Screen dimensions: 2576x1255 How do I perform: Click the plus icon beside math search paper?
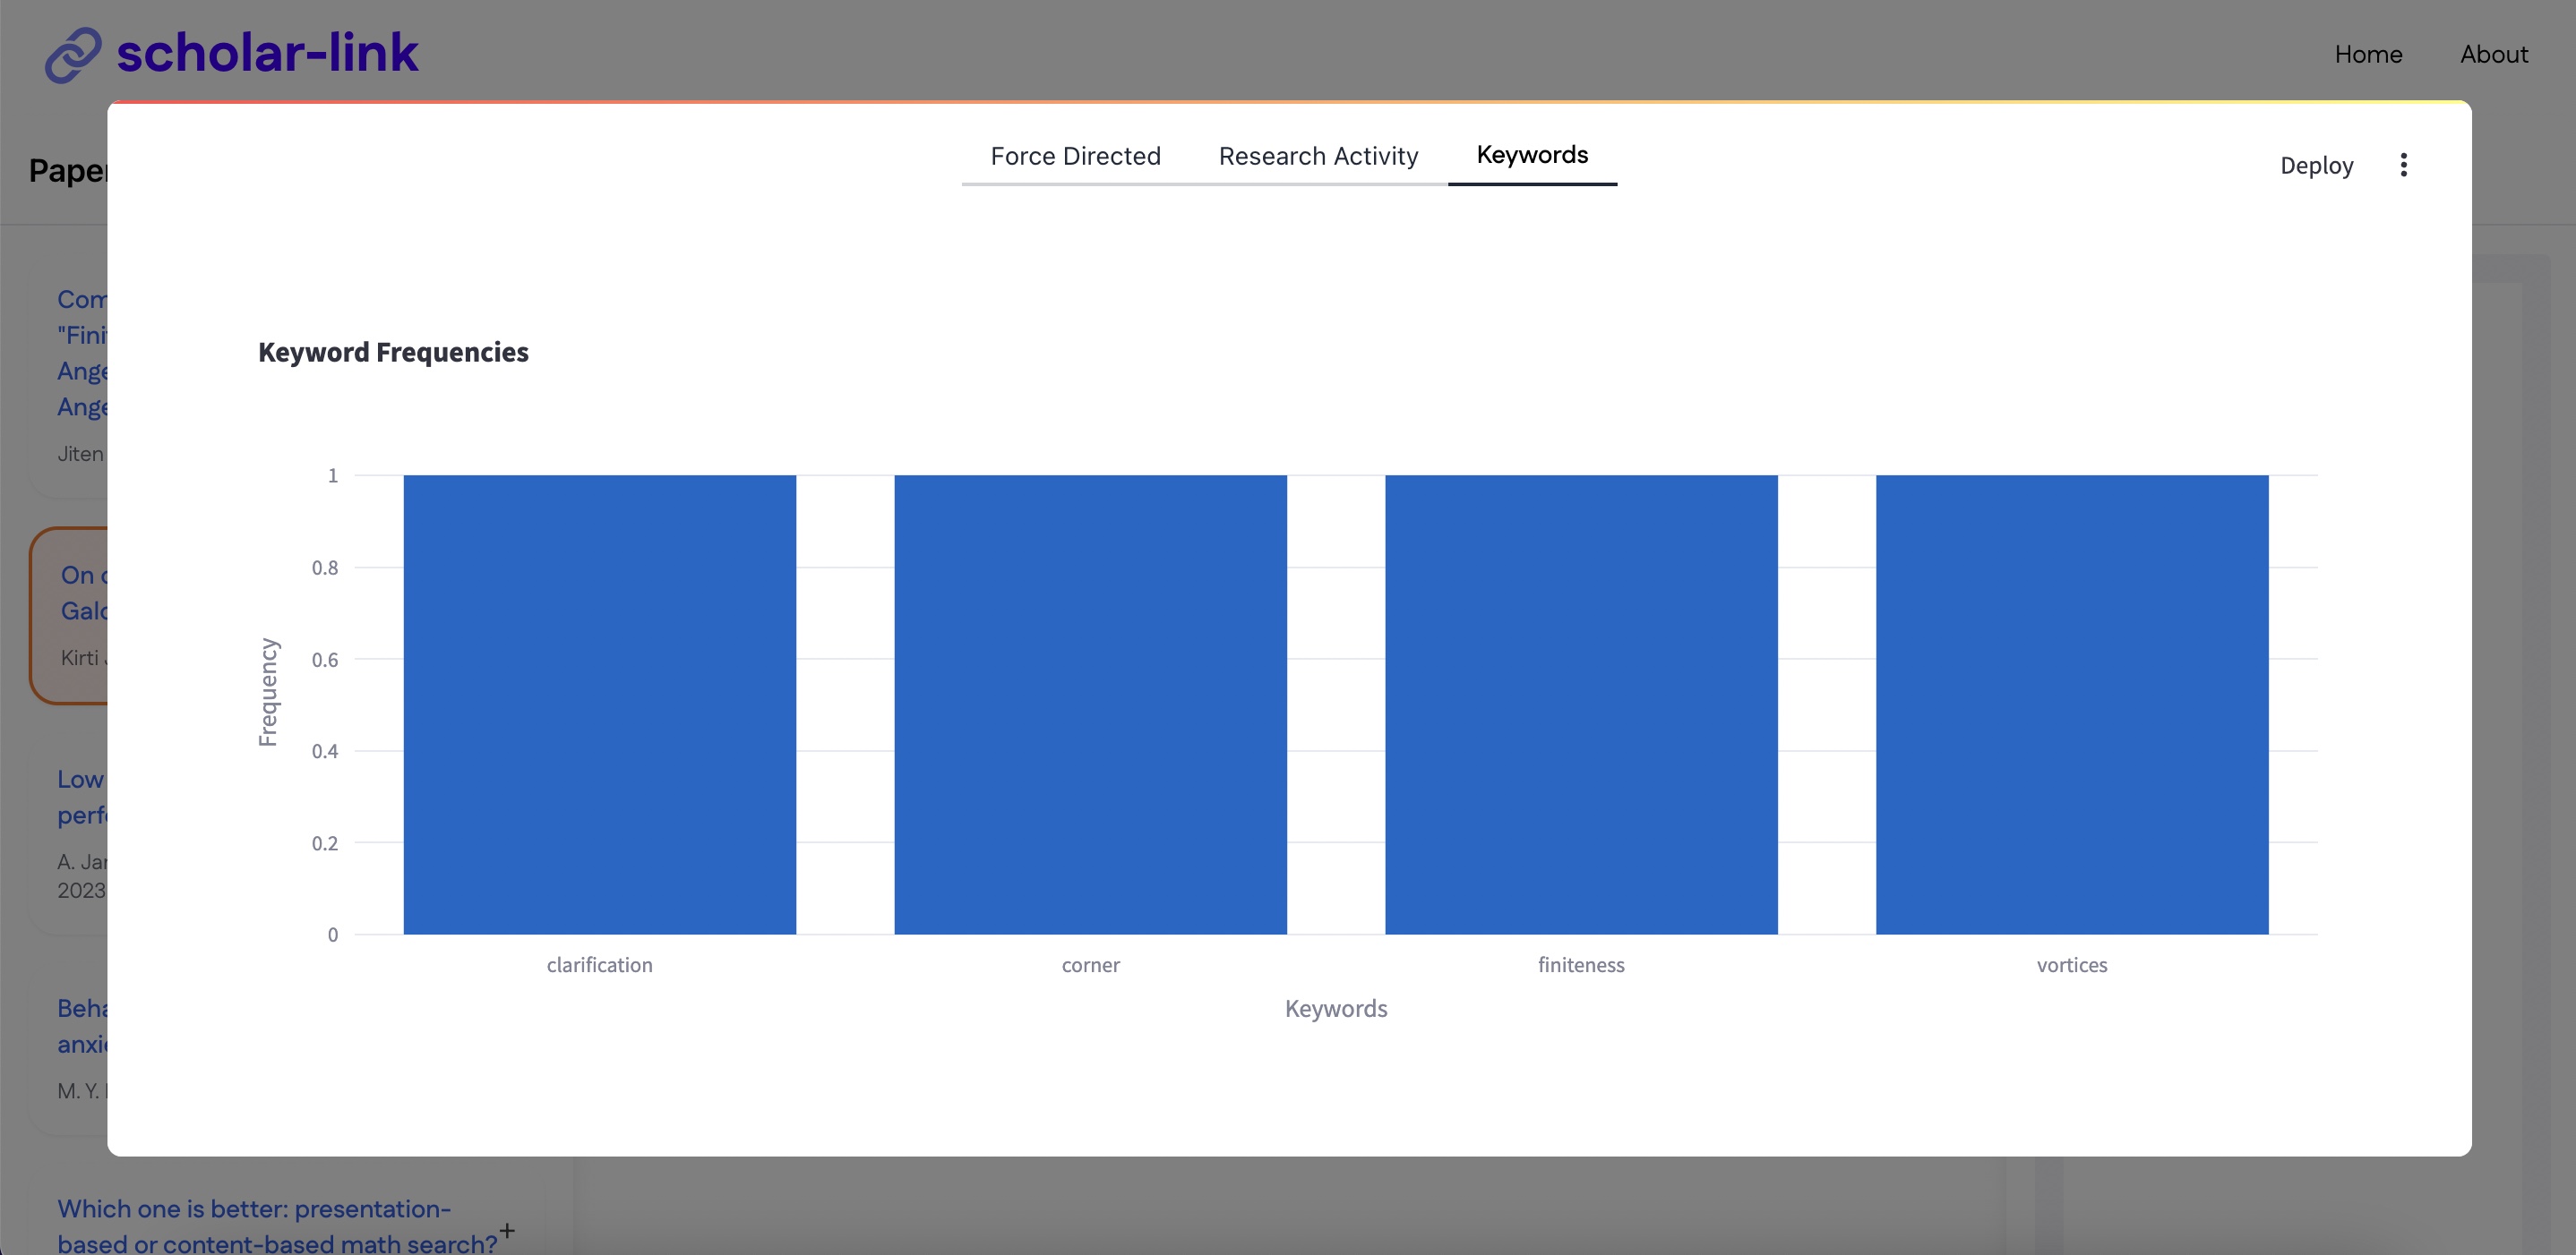pos(507,1230)
